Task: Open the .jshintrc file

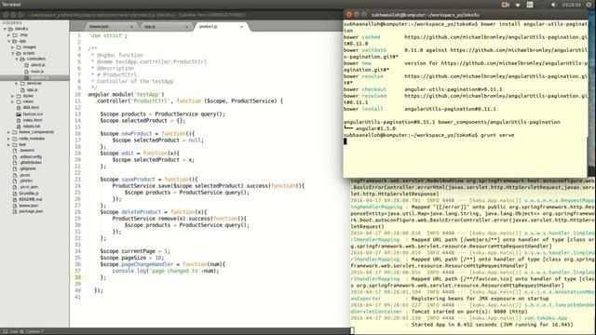Action: 26,181
